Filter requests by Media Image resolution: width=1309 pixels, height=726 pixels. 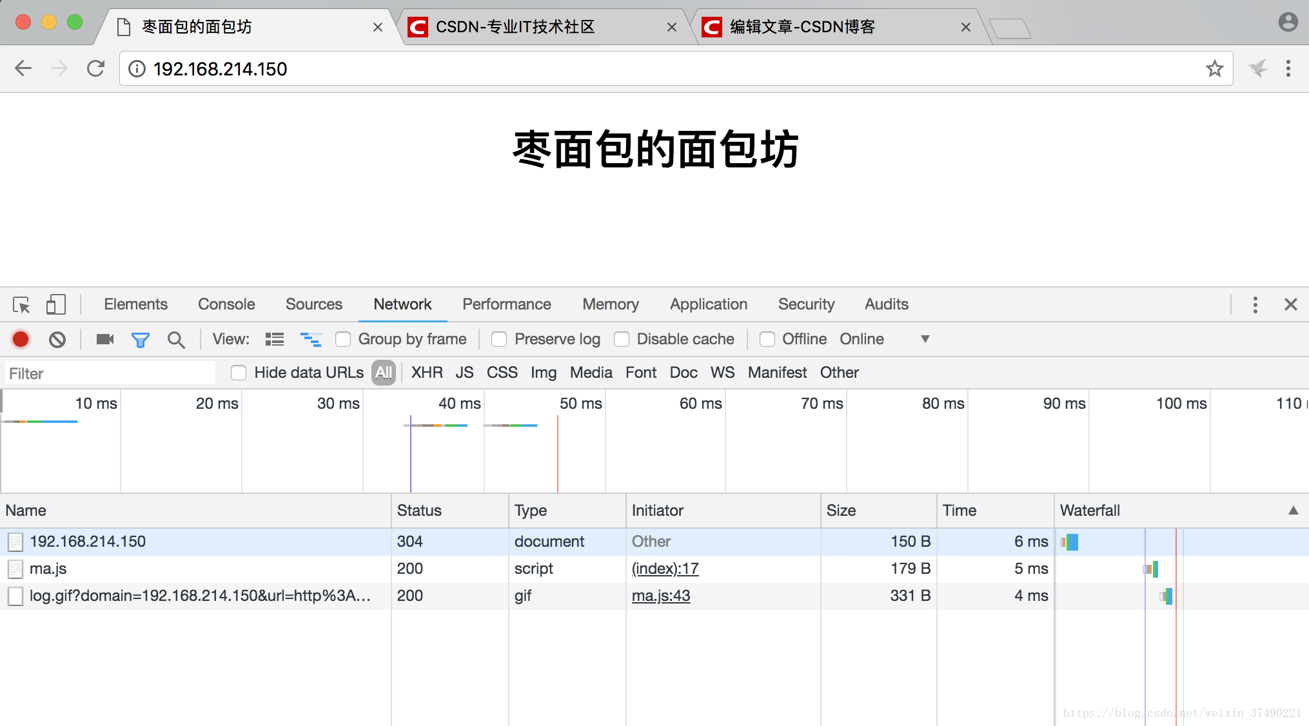click(x=591, y=373)
